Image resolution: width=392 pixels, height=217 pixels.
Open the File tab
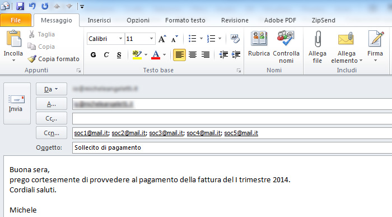(x=16, y=20)
